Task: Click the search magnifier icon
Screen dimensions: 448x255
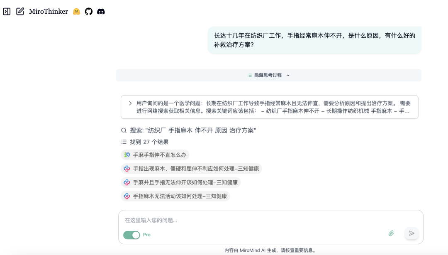Action: (124, 130)
